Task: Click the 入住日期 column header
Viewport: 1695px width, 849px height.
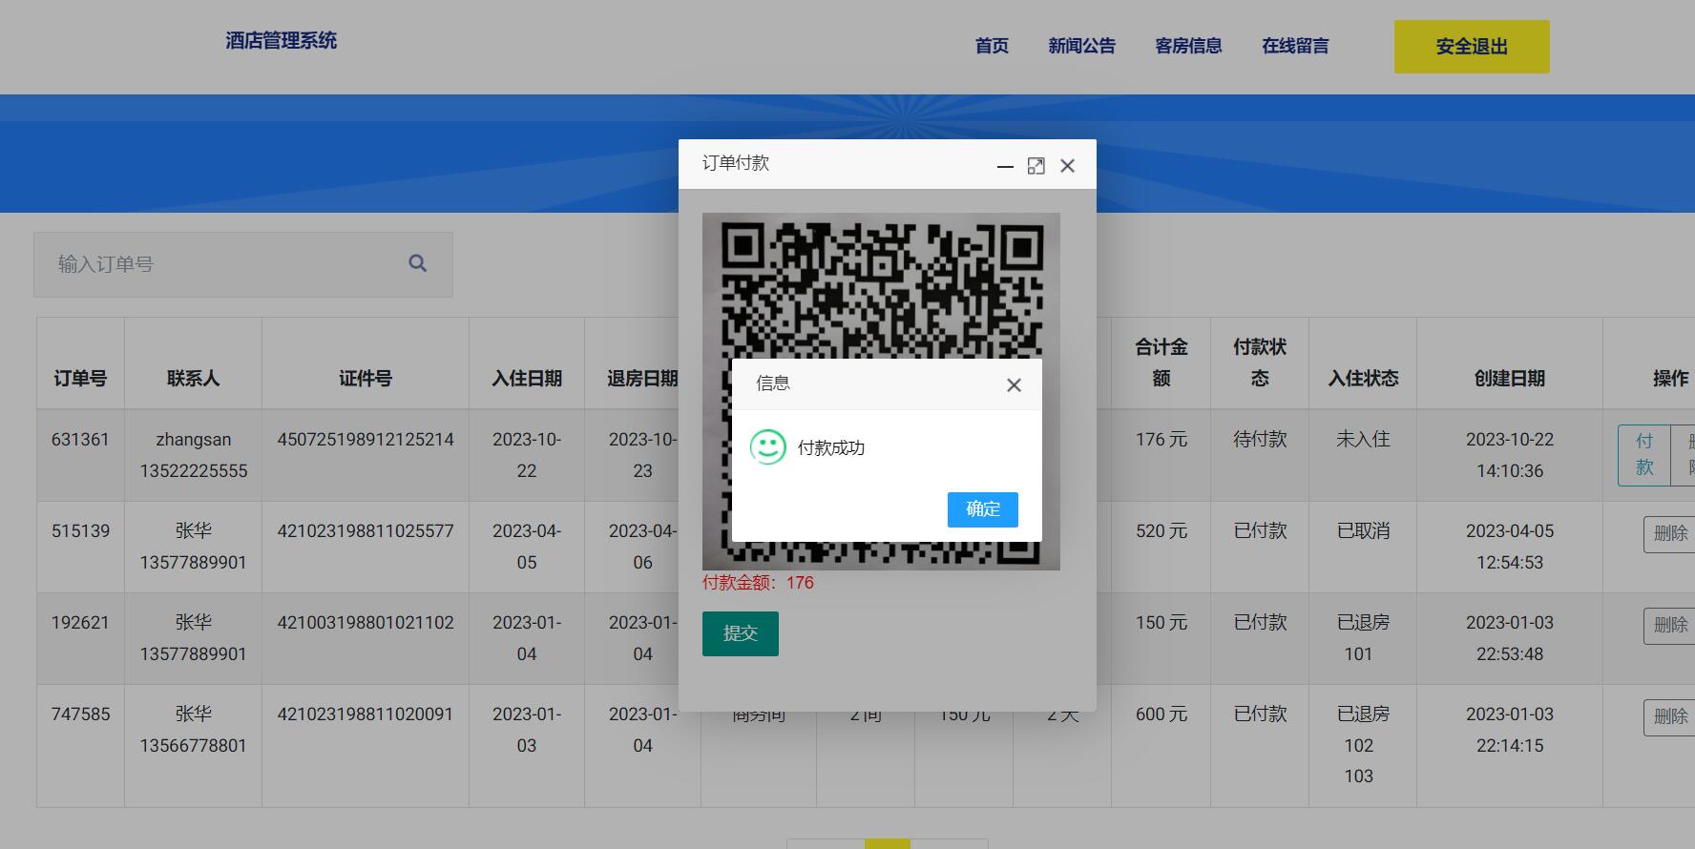Action: point(527,379)
